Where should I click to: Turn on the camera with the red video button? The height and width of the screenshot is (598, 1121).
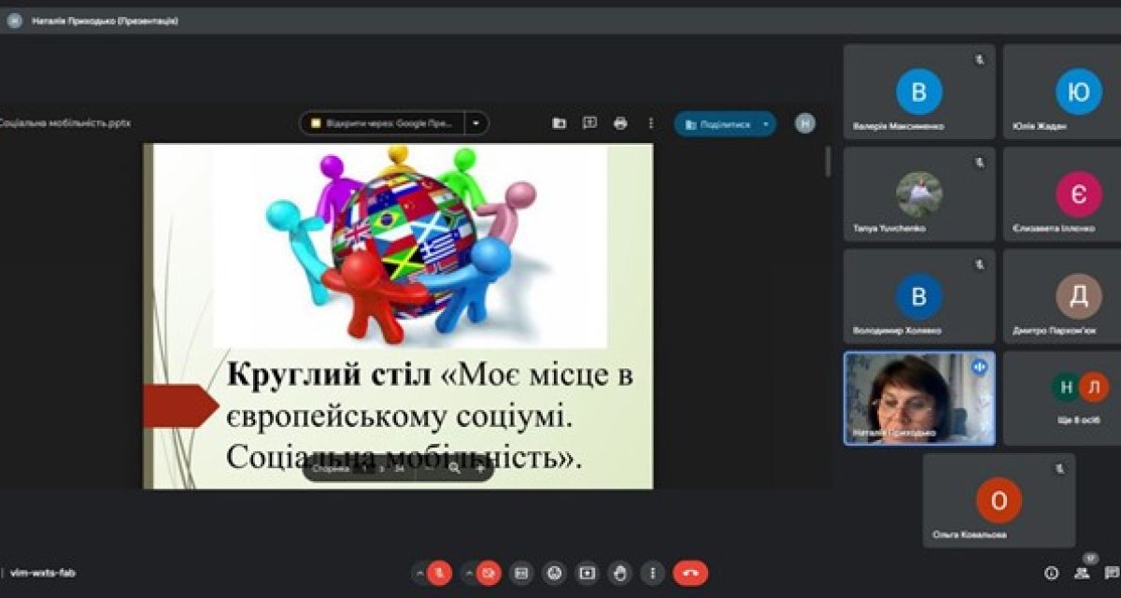click(489, 573)
